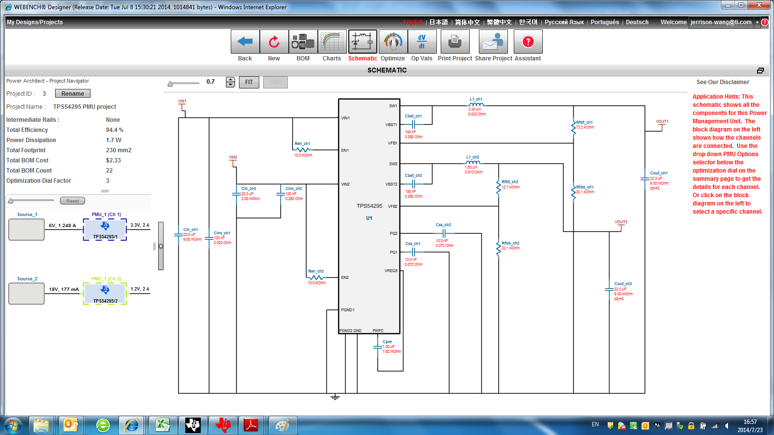774x435 pixels.
Task: Click the Schematic toolbar label
Action: pos(363,58)
